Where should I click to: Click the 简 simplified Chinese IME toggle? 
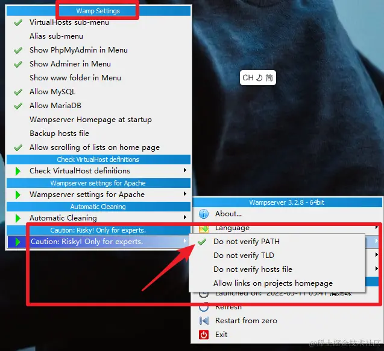click(x=269, y=78)
